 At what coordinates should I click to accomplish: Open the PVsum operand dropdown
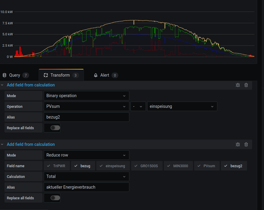[x=86, y=106]
